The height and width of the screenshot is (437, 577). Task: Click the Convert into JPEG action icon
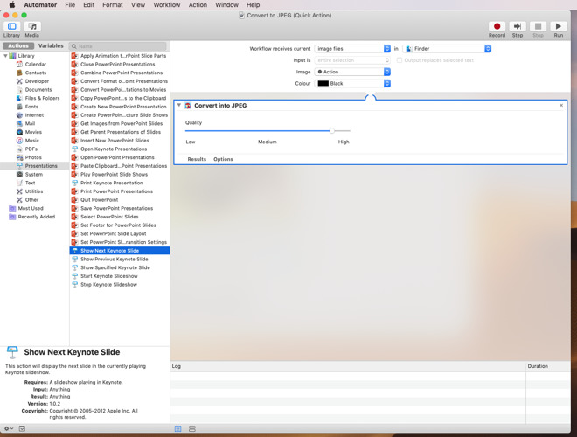pyautogui.click(x=188, y=105)
